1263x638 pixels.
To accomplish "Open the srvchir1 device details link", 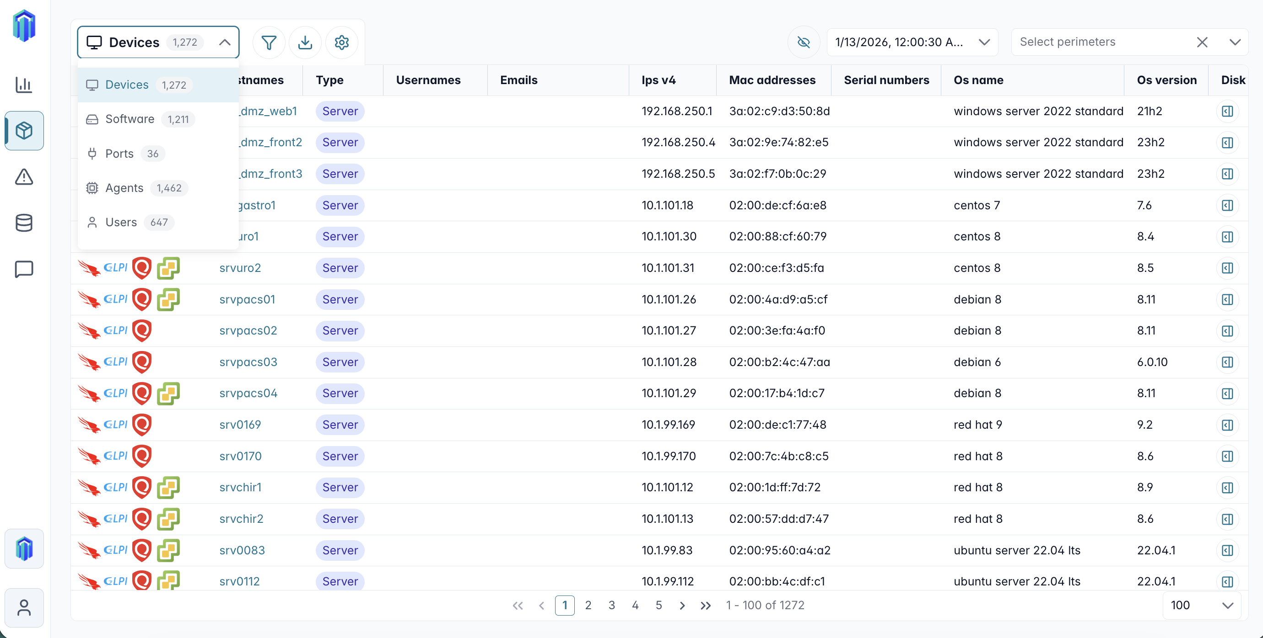I will (240, 487).
